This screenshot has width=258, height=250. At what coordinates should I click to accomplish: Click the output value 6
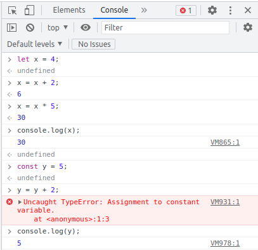(x=19, y=94)
